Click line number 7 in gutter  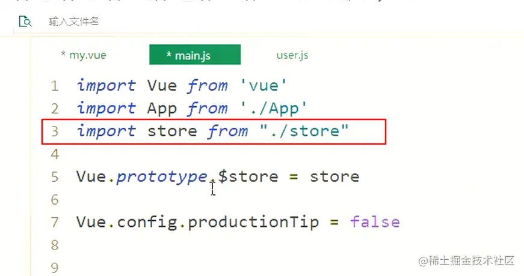click(55, 223)
